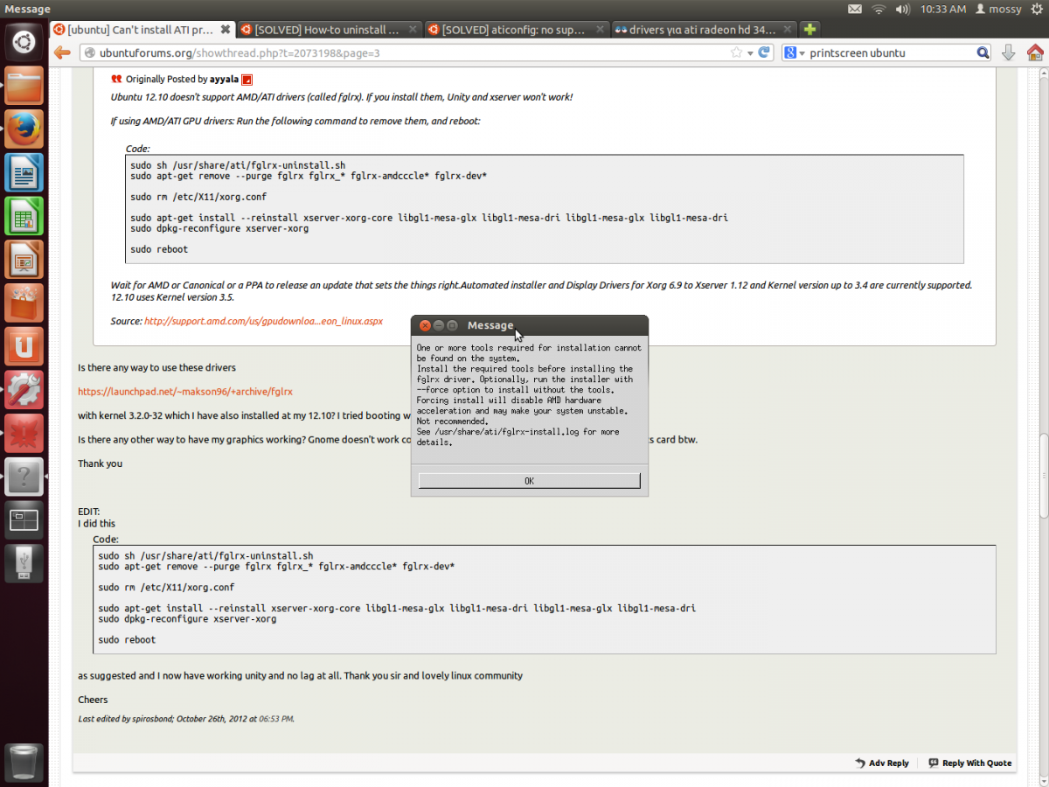Click "ayyala" username in the quote
This screenshot has height=787, width=1049.
[x=225, y=80]
